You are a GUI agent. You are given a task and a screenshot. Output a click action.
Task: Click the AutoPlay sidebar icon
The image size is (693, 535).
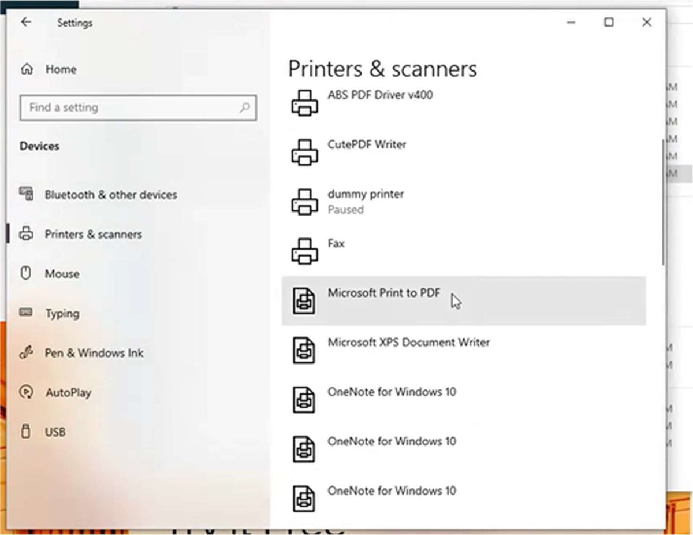click(26, 392)
